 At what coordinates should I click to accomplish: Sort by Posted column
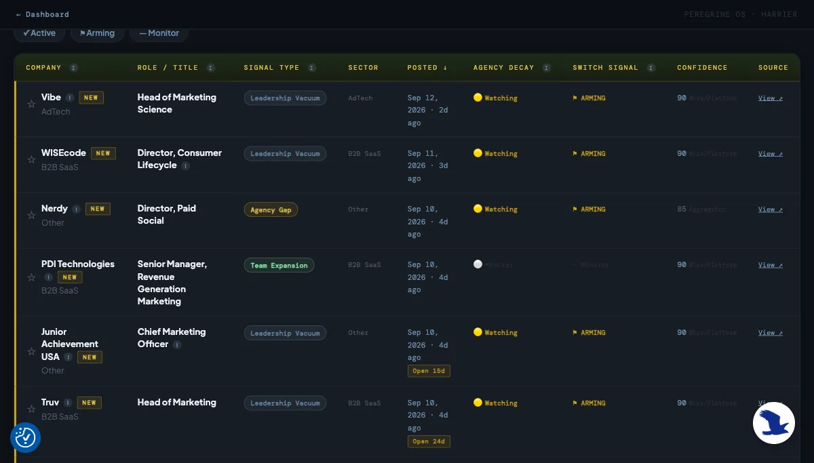click(x=427, y=68)
